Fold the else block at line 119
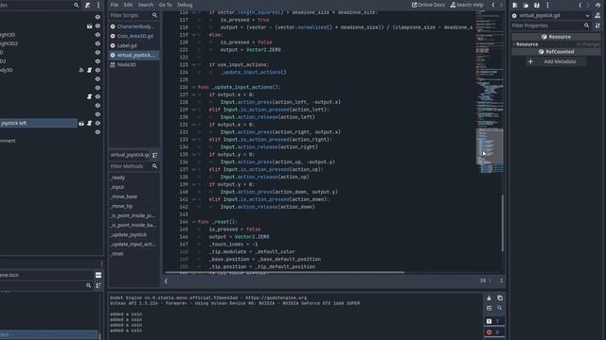 [x=194, y=35]
